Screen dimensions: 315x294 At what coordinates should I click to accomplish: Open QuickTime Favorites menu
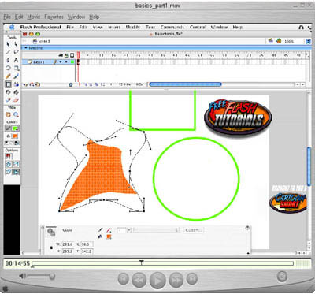pyautogui.click(x=54, y=17)
